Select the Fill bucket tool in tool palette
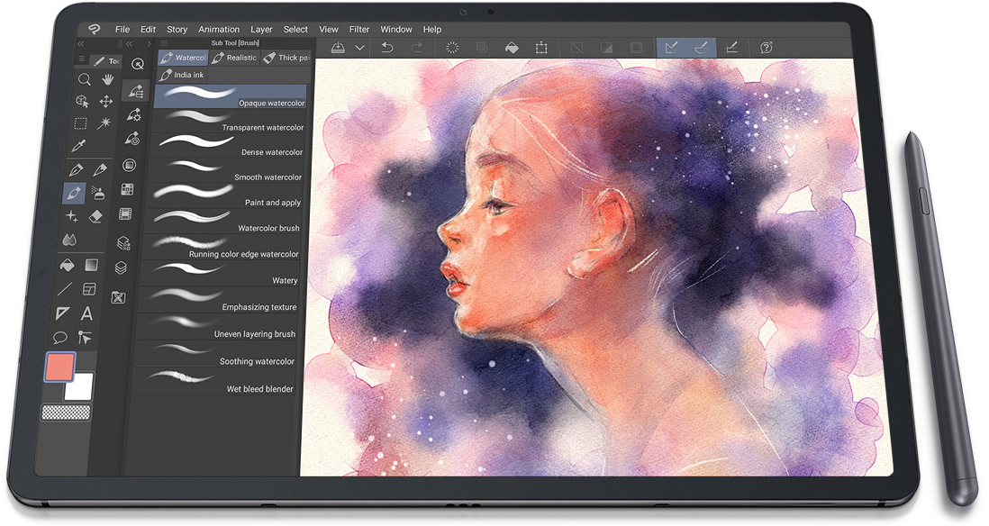 click(67, 266)
